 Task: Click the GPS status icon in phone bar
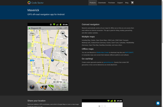coord(51,24)
